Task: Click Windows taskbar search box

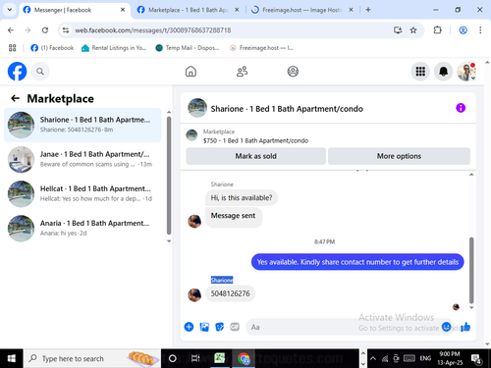Action: click(x=91, y=358)
